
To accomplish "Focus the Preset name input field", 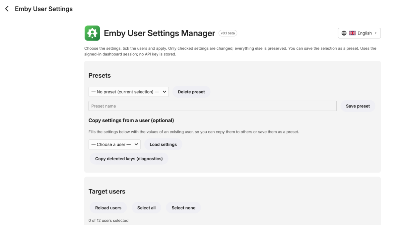I will pyautogui.click(x=213, y=106).
